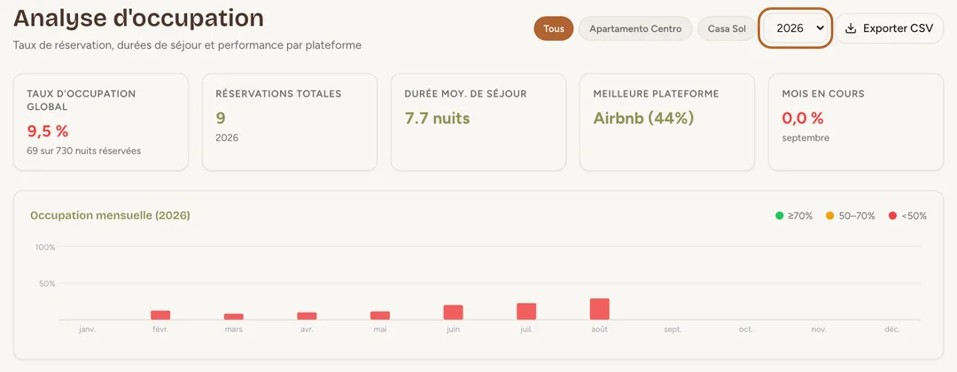Click the Durée moy. de séjour card
This screenshot has width=957, height=372.
[478, 122]
